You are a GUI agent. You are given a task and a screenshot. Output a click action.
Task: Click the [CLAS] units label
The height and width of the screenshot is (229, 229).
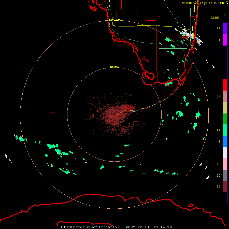215,18
